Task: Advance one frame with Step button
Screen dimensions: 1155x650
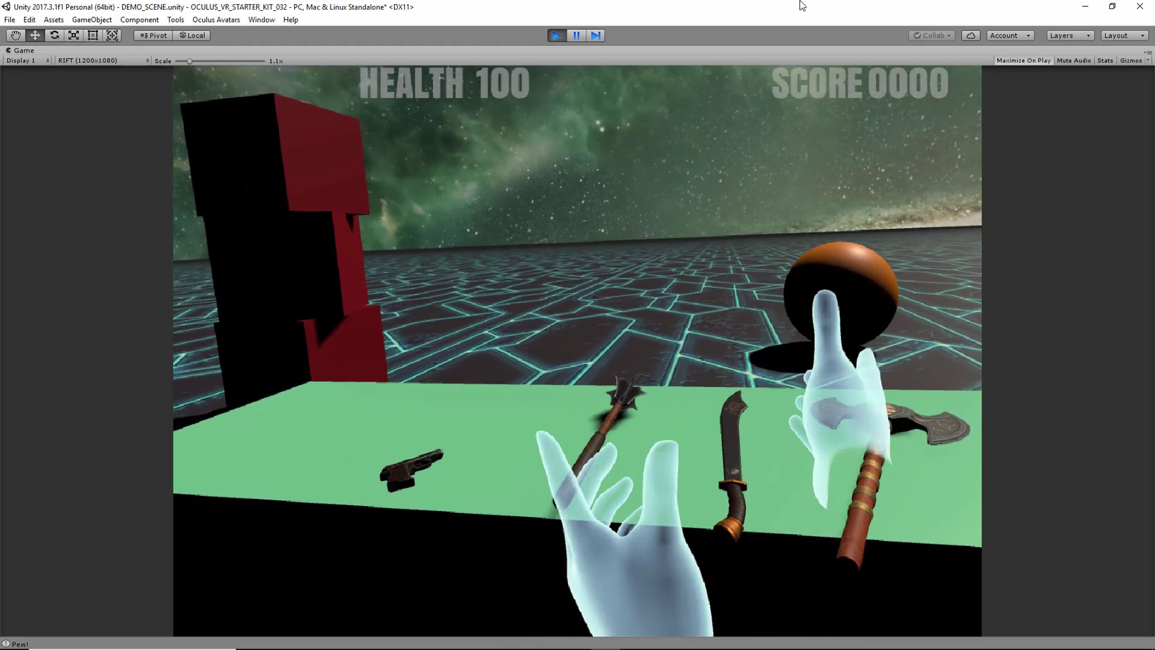Action: point(595,36)
